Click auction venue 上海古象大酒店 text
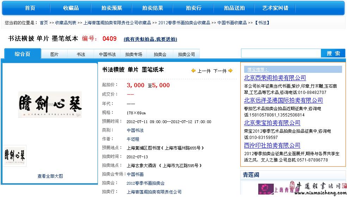This screenshot has width=347, height=197. (141, 165)
